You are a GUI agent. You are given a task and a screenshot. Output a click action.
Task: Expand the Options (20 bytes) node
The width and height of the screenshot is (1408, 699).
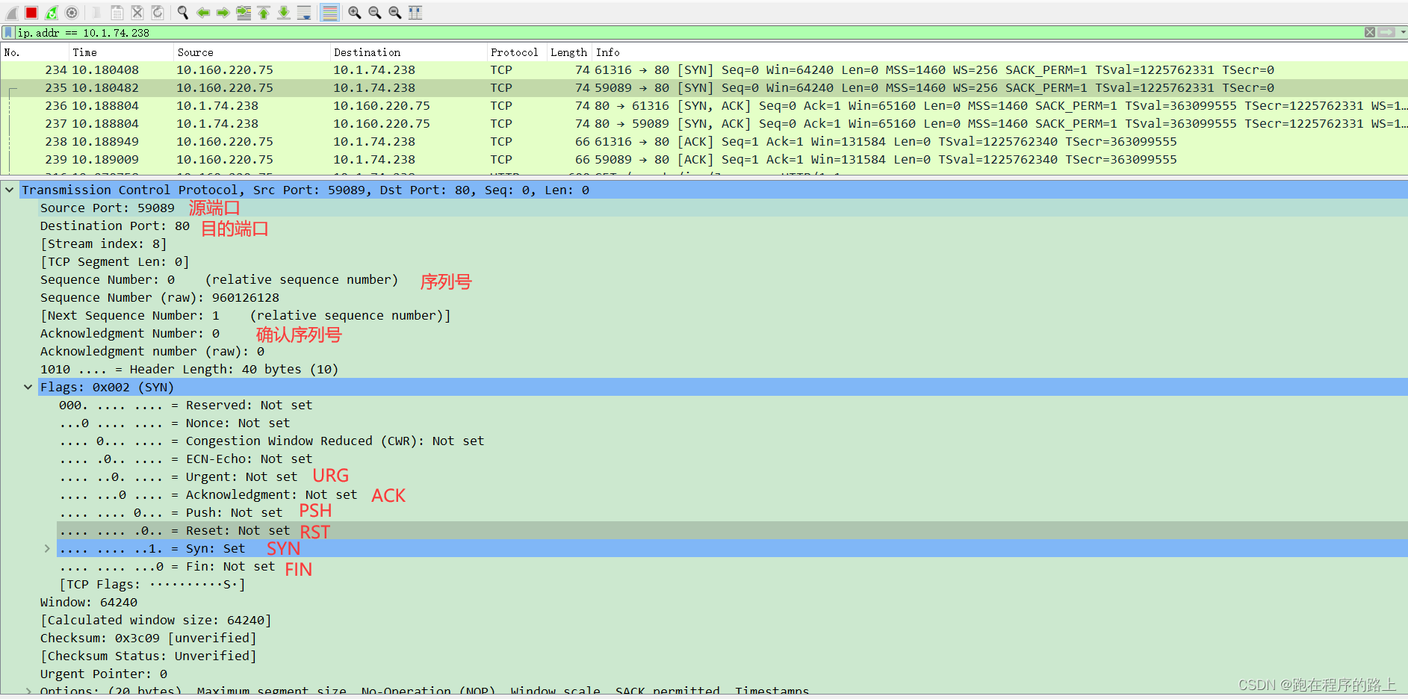[x=28, y=692]
